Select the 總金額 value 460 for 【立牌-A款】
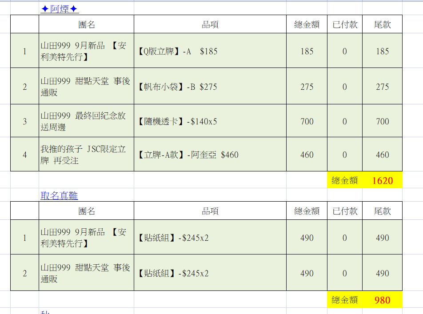Image resolution: width=423 pixels, height=314 pixels. click(307, 154)
